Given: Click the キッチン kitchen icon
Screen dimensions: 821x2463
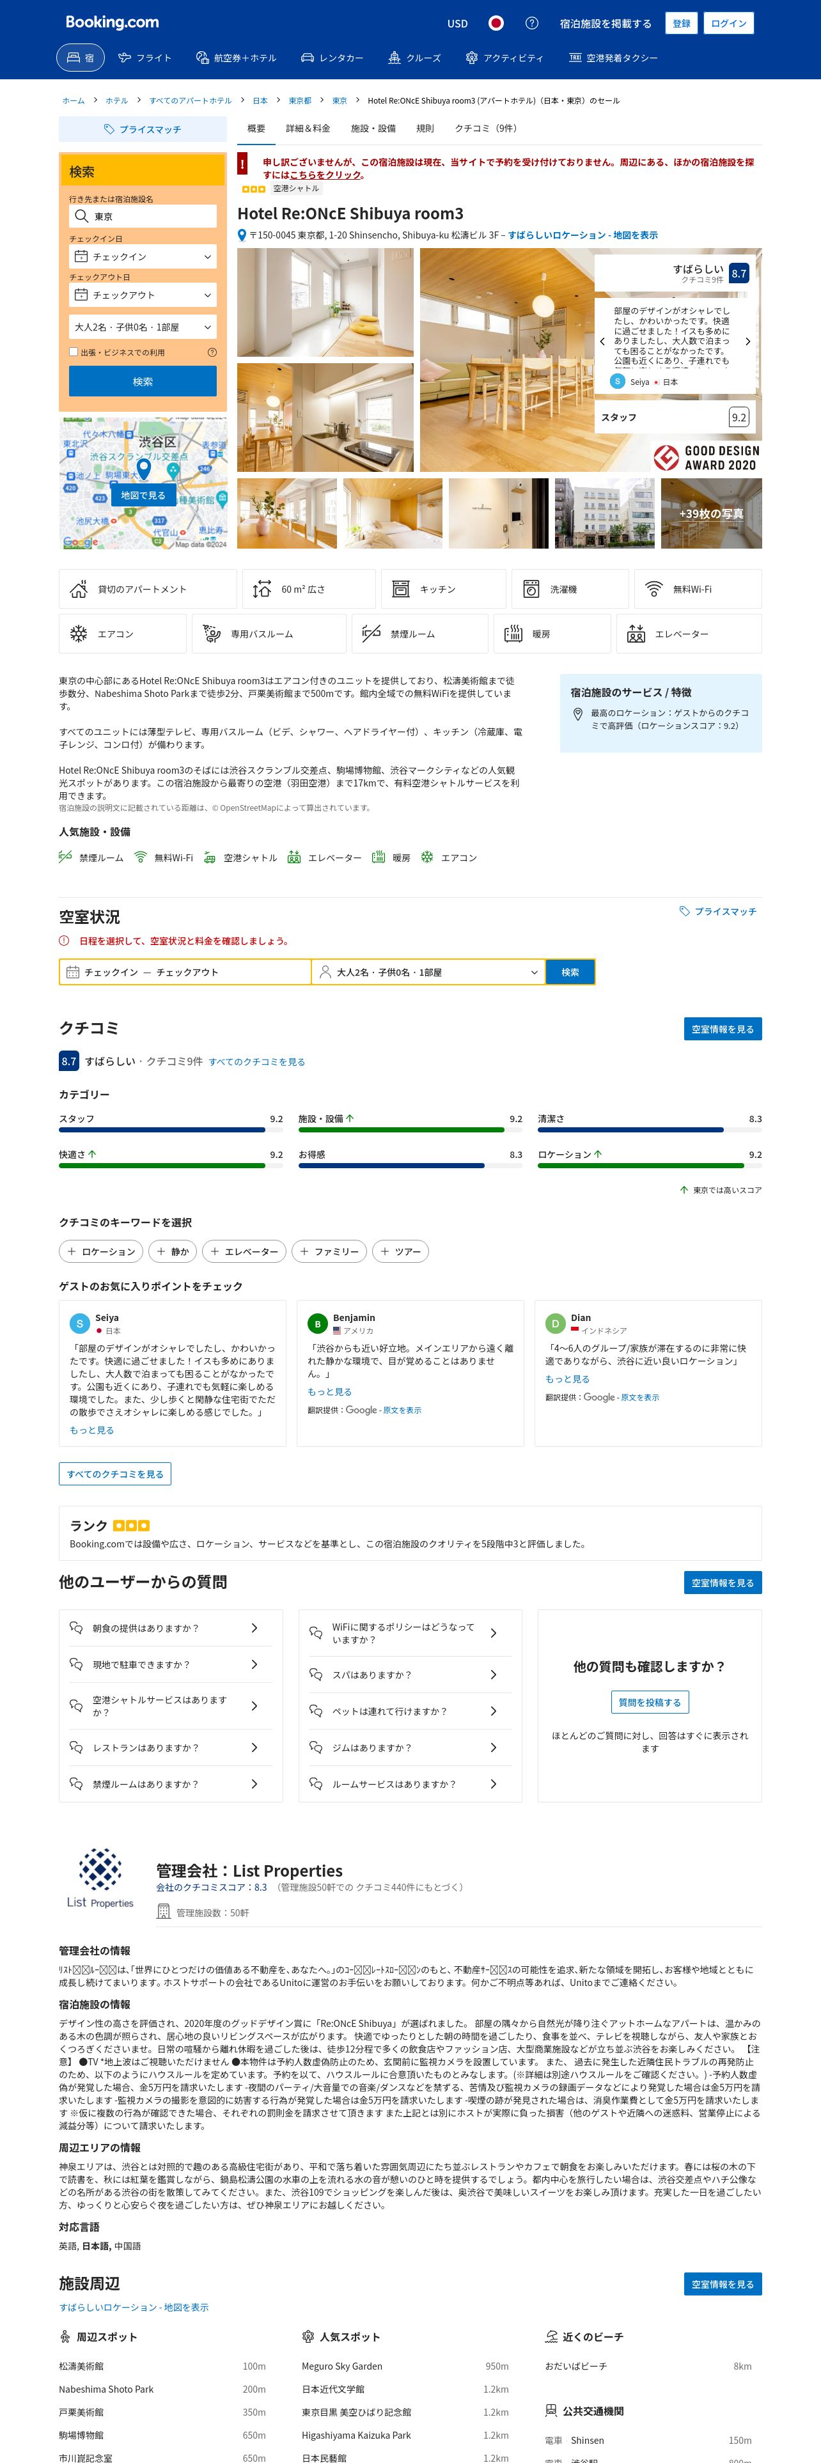Looking at the screenshot, I should pyautogui.click(x=400, y=590).
